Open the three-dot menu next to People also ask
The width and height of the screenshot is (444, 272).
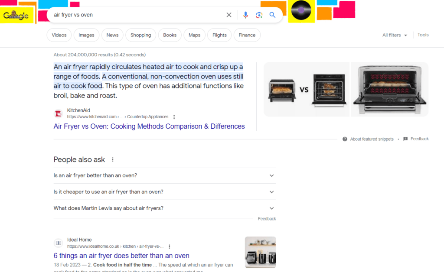(112, 159)
